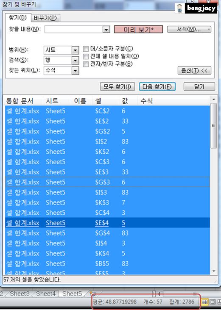Click 모두 찾기(I) button
The height and width of the screenshot is (310, 221).
117,86
